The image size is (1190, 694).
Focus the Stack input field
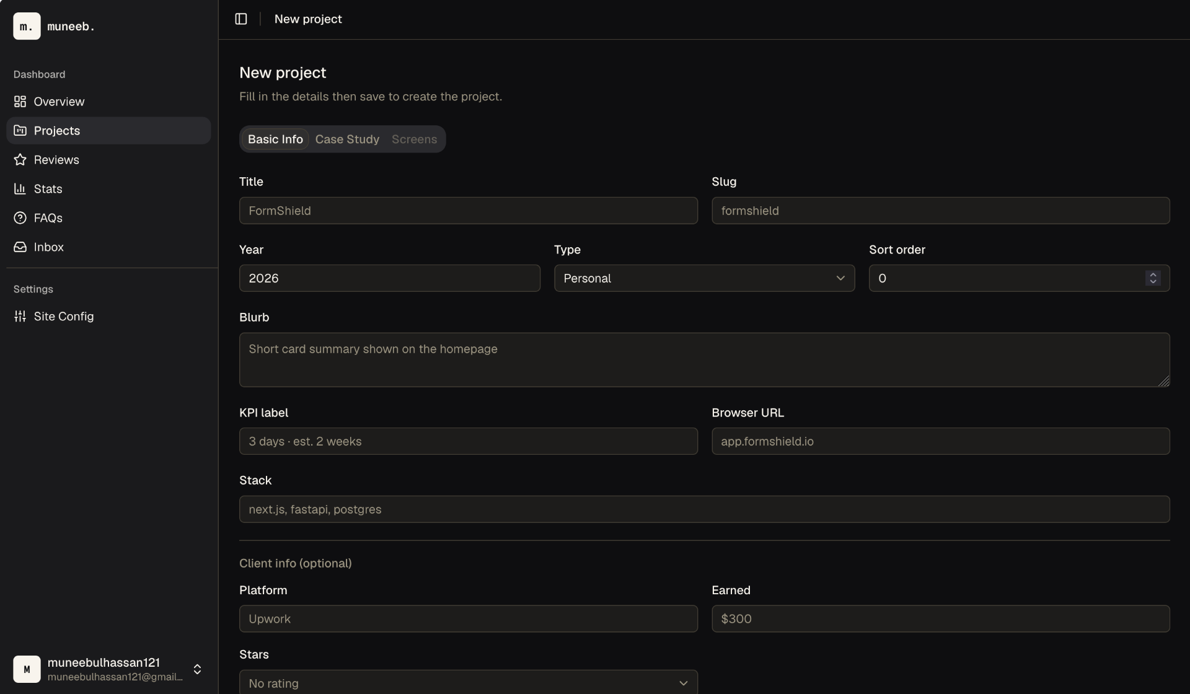tap(704, 509)
